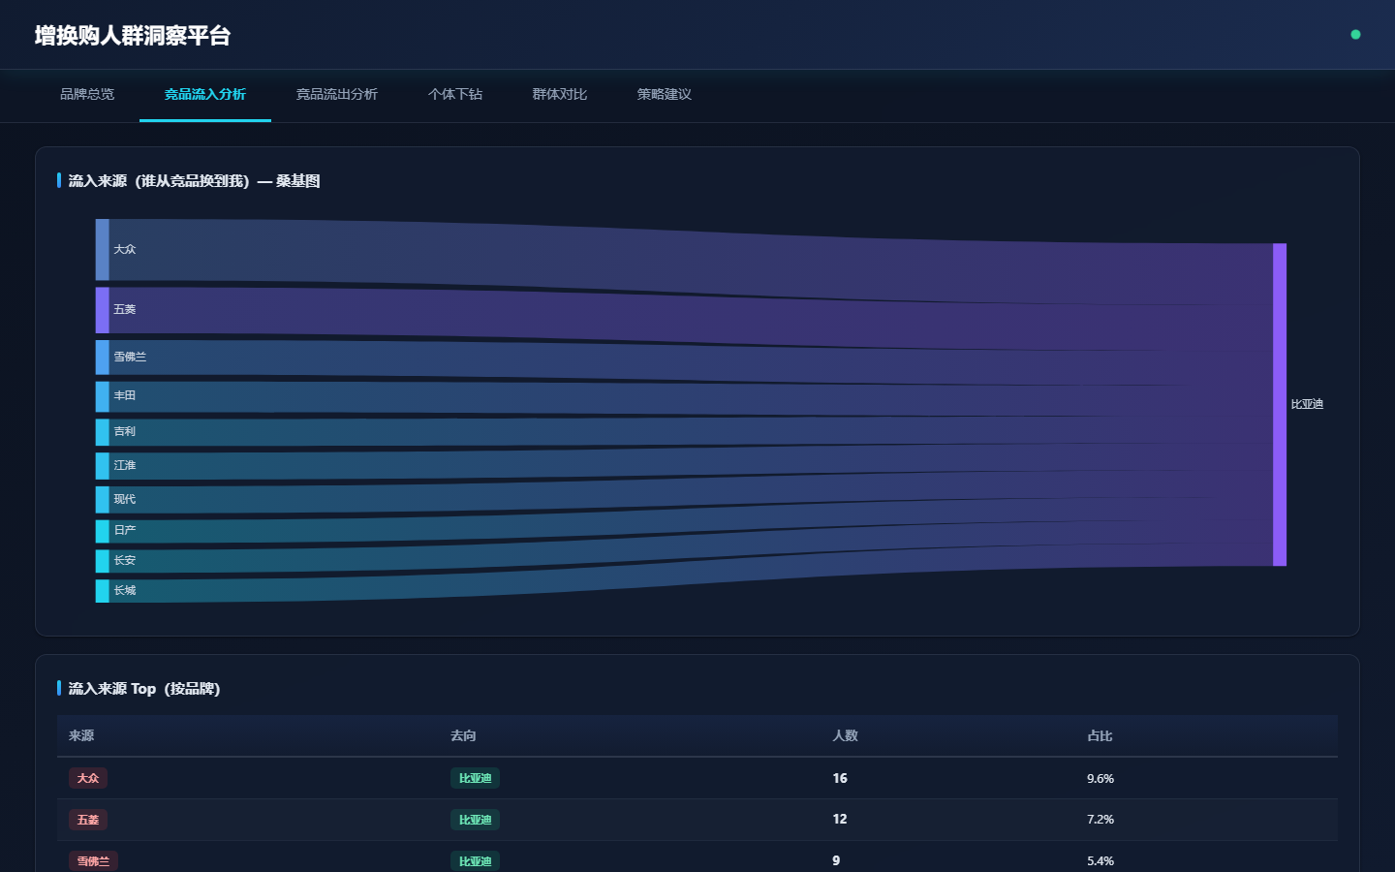
Task: Click the 人数 value 12
Action: coord(840,819)
